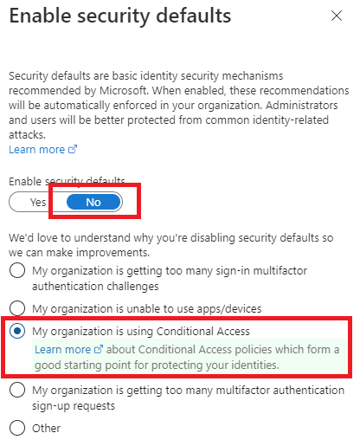Click 'My organization is using Conditional Access' label

pyautogui.click(x=141, y=331)
